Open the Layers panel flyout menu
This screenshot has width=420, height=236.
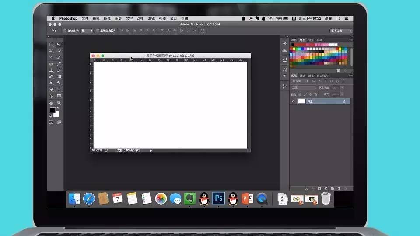pos(350,76)
